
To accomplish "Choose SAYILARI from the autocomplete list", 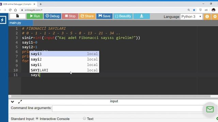I will point(64,70).
